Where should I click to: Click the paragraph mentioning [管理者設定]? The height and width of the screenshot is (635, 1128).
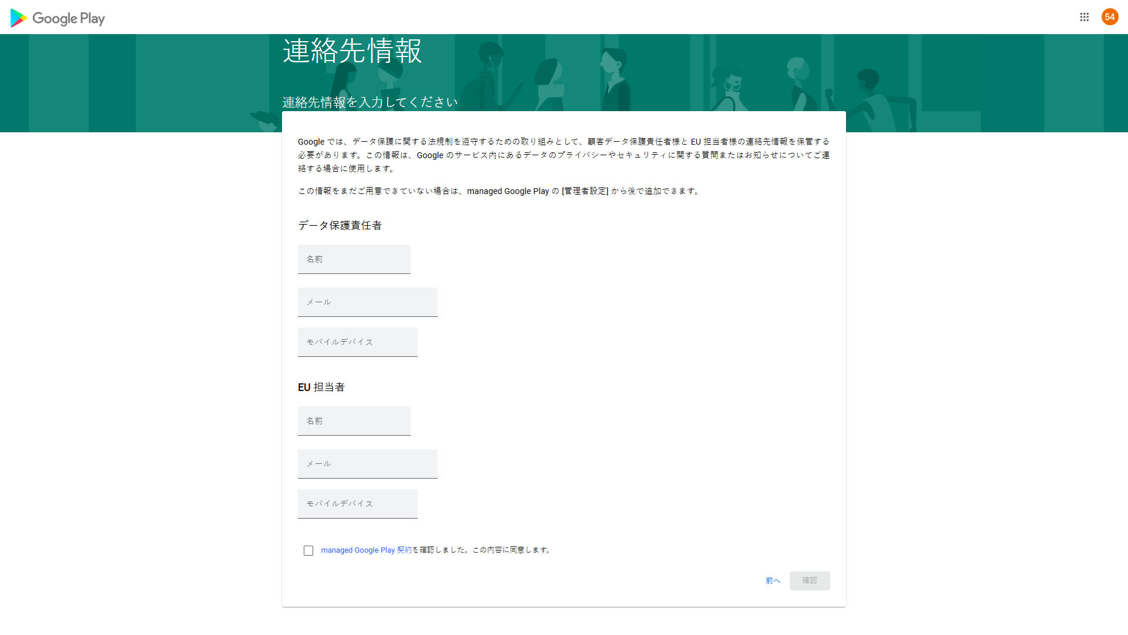(x=499, y=191)
